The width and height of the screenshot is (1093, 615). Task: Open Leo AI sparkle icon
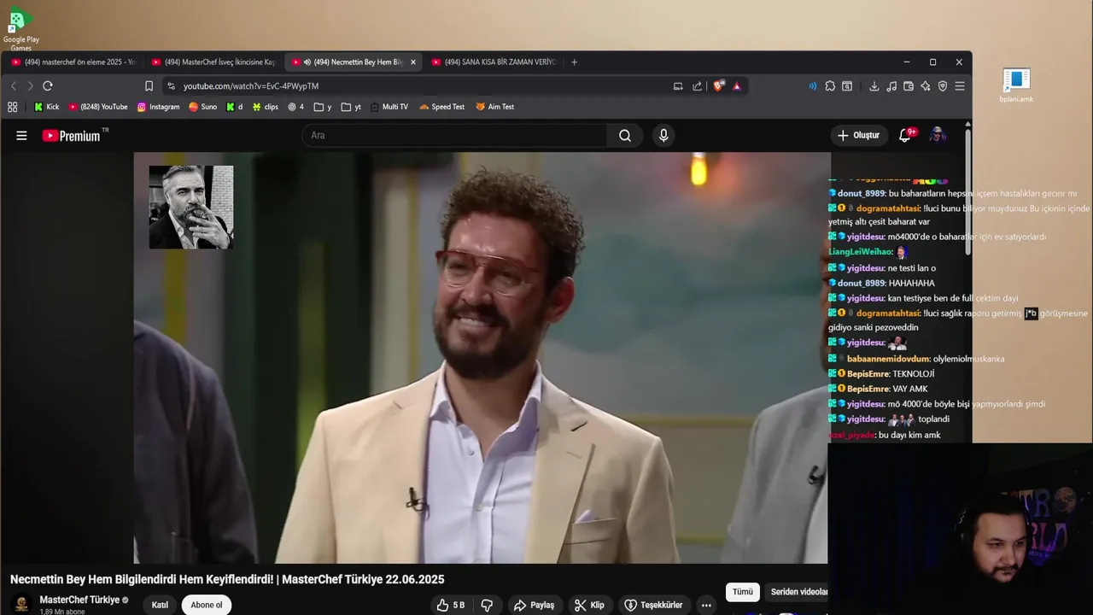click(x=926, y=86)
